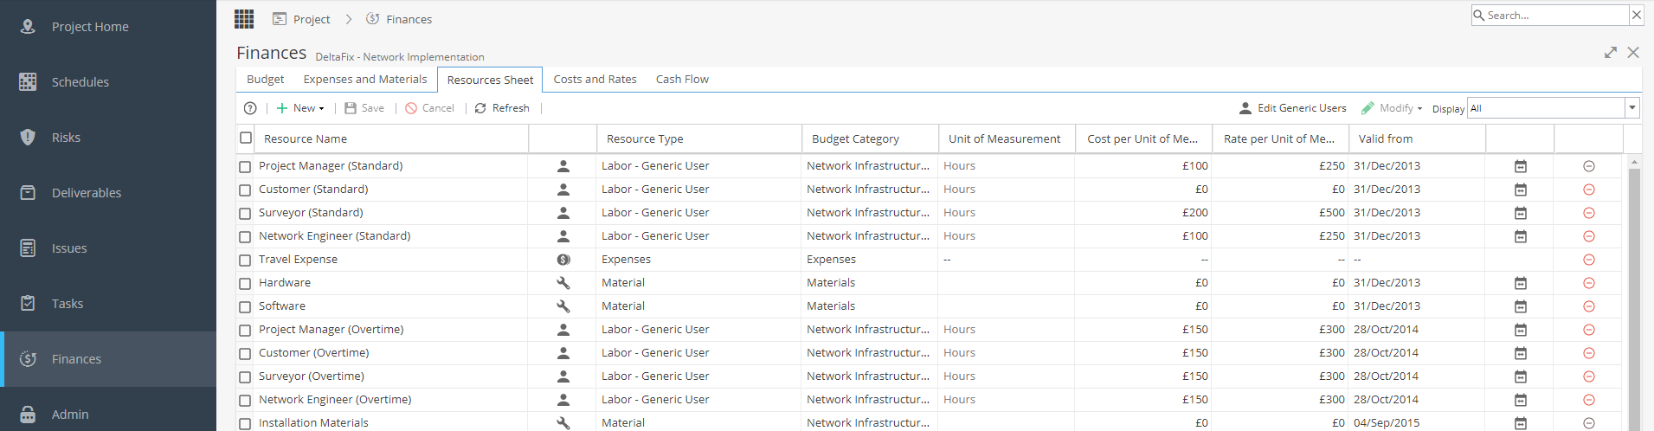
Task: Click the vertical scrollbar of the resource table
Action: 1634,294
